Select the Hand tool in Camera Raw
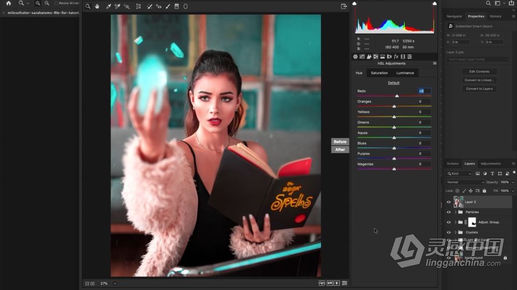 97,6
